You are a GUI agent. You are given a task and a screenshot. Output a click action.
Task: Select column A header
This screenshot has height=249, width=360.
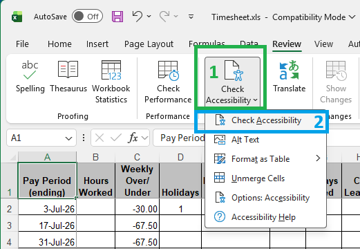47,157
